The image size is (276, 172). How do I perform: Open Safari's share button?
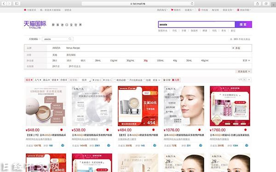click(258, 4)
